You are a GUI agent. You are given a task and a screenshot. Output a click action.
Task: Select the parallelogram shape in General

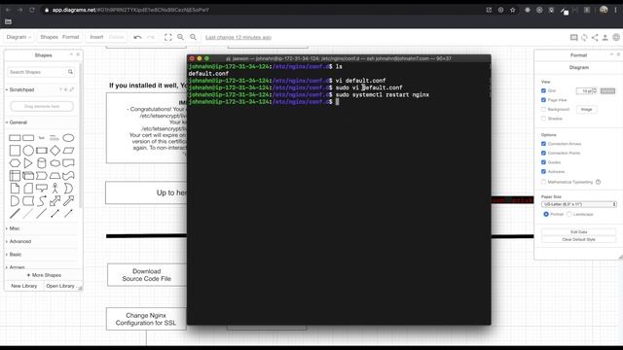[68, 151]
